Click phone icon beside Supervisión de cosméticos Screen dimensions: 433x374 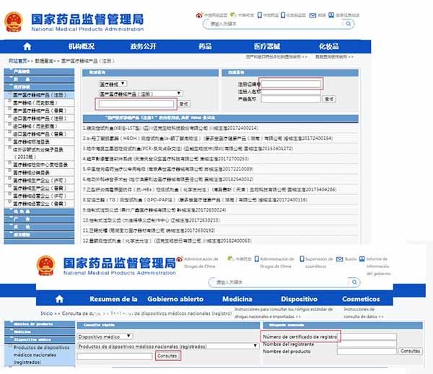(302, 258)
